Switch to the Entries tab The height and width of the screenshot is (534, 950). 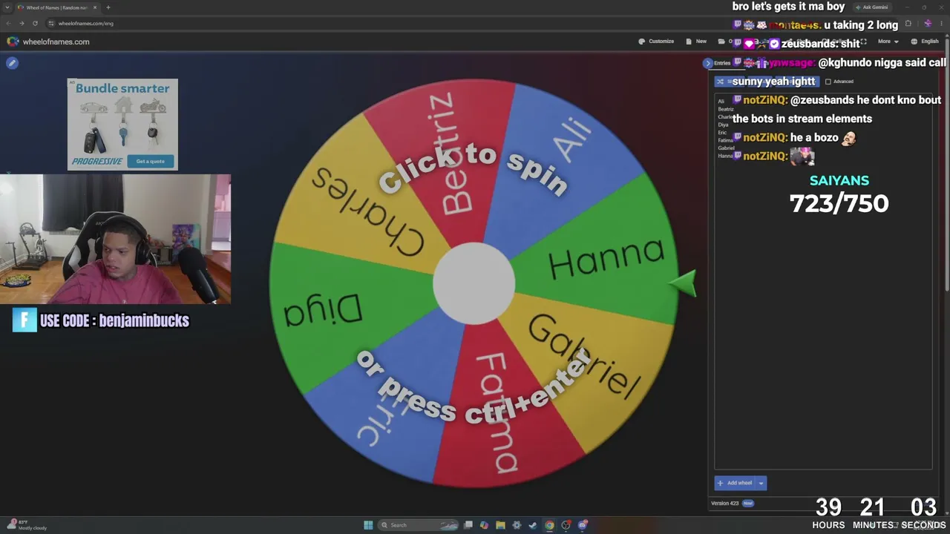click(x=722, y=63)
